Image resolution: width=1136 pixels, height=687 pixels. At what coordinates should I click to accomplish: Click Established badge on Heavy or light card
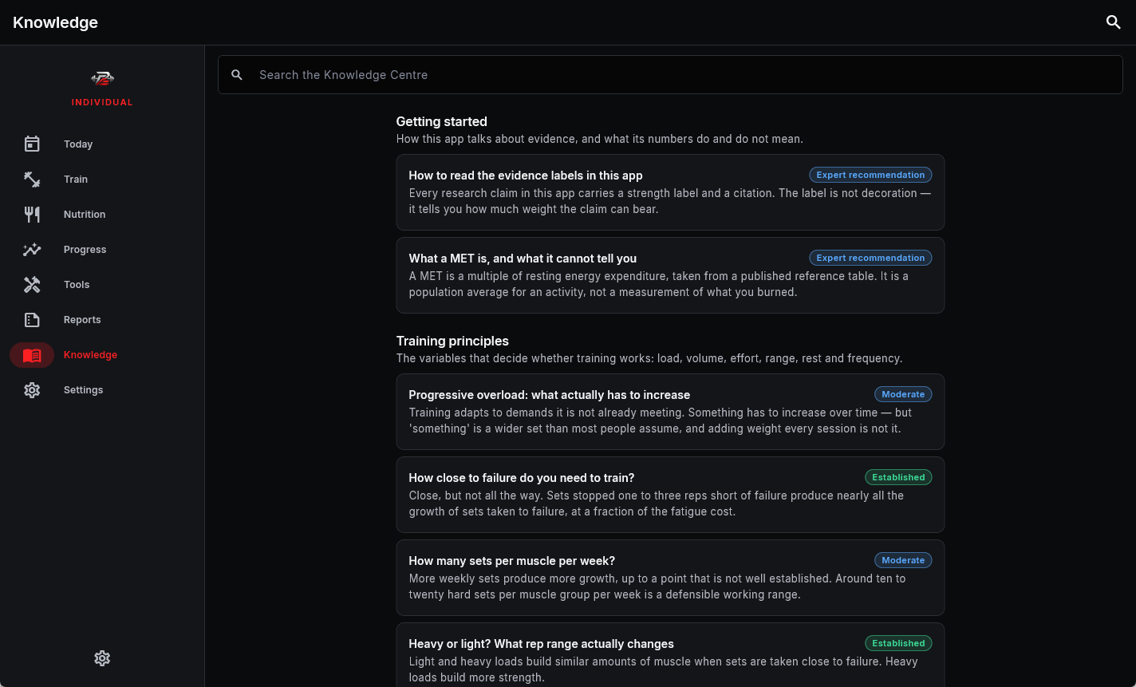click(898, 643)
